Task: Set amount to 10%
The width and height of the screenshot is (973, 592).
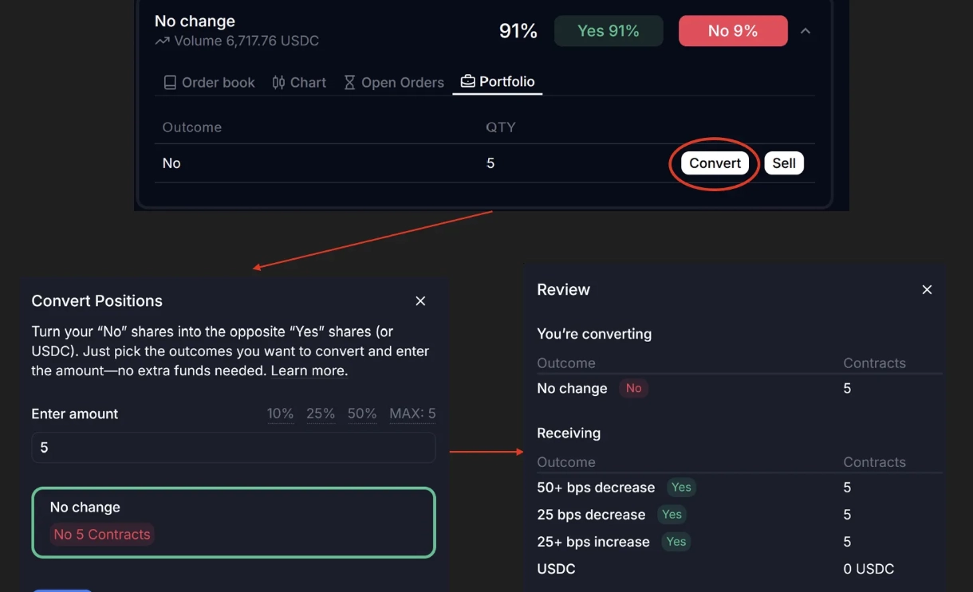Action: tap(280, 414)
